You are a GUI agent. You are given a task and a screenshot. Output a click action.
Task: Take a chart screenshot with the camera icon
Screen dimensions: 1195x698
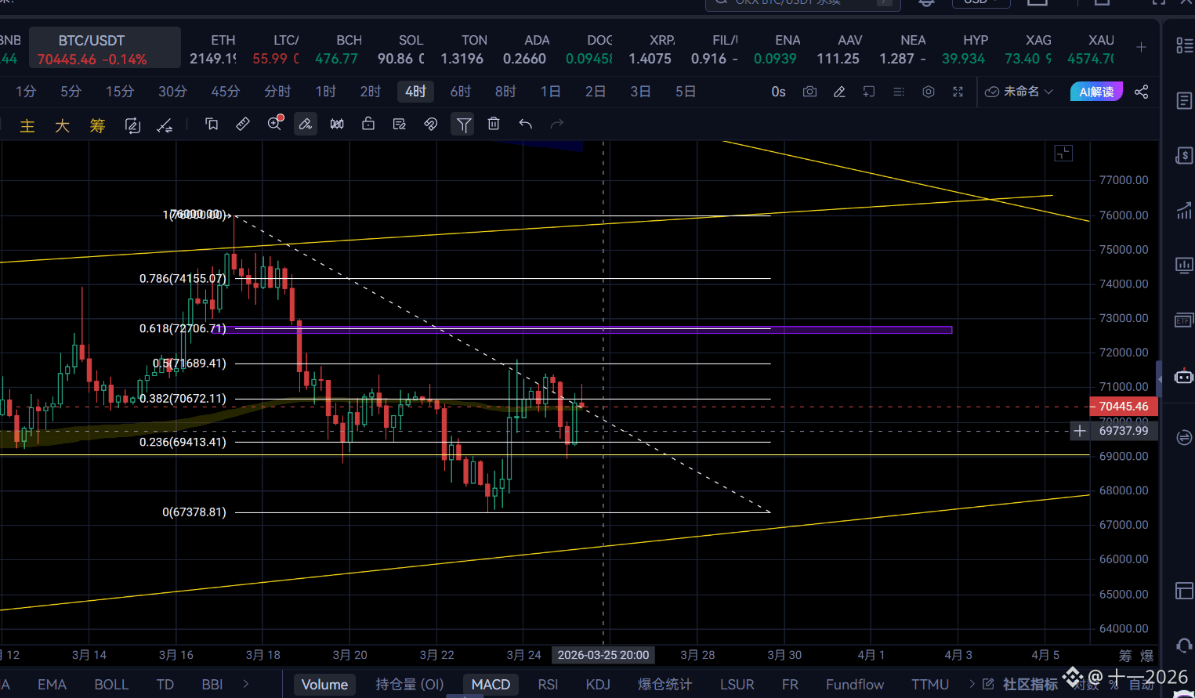(x=809, y=92)
